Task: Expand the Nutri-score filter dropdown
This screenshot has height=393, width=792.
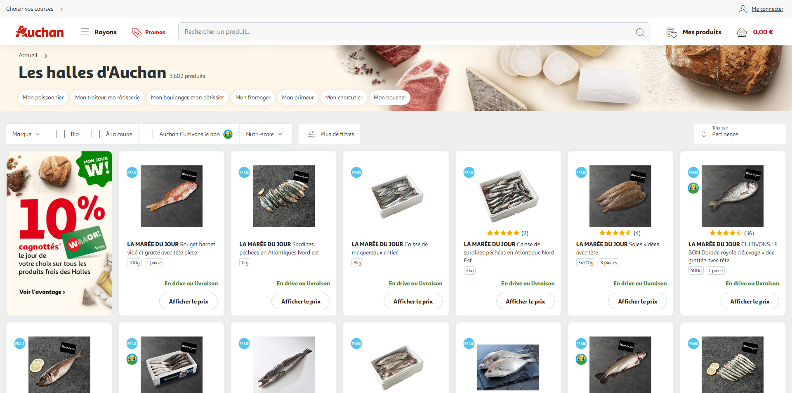Action: click(x=264, y=134)
